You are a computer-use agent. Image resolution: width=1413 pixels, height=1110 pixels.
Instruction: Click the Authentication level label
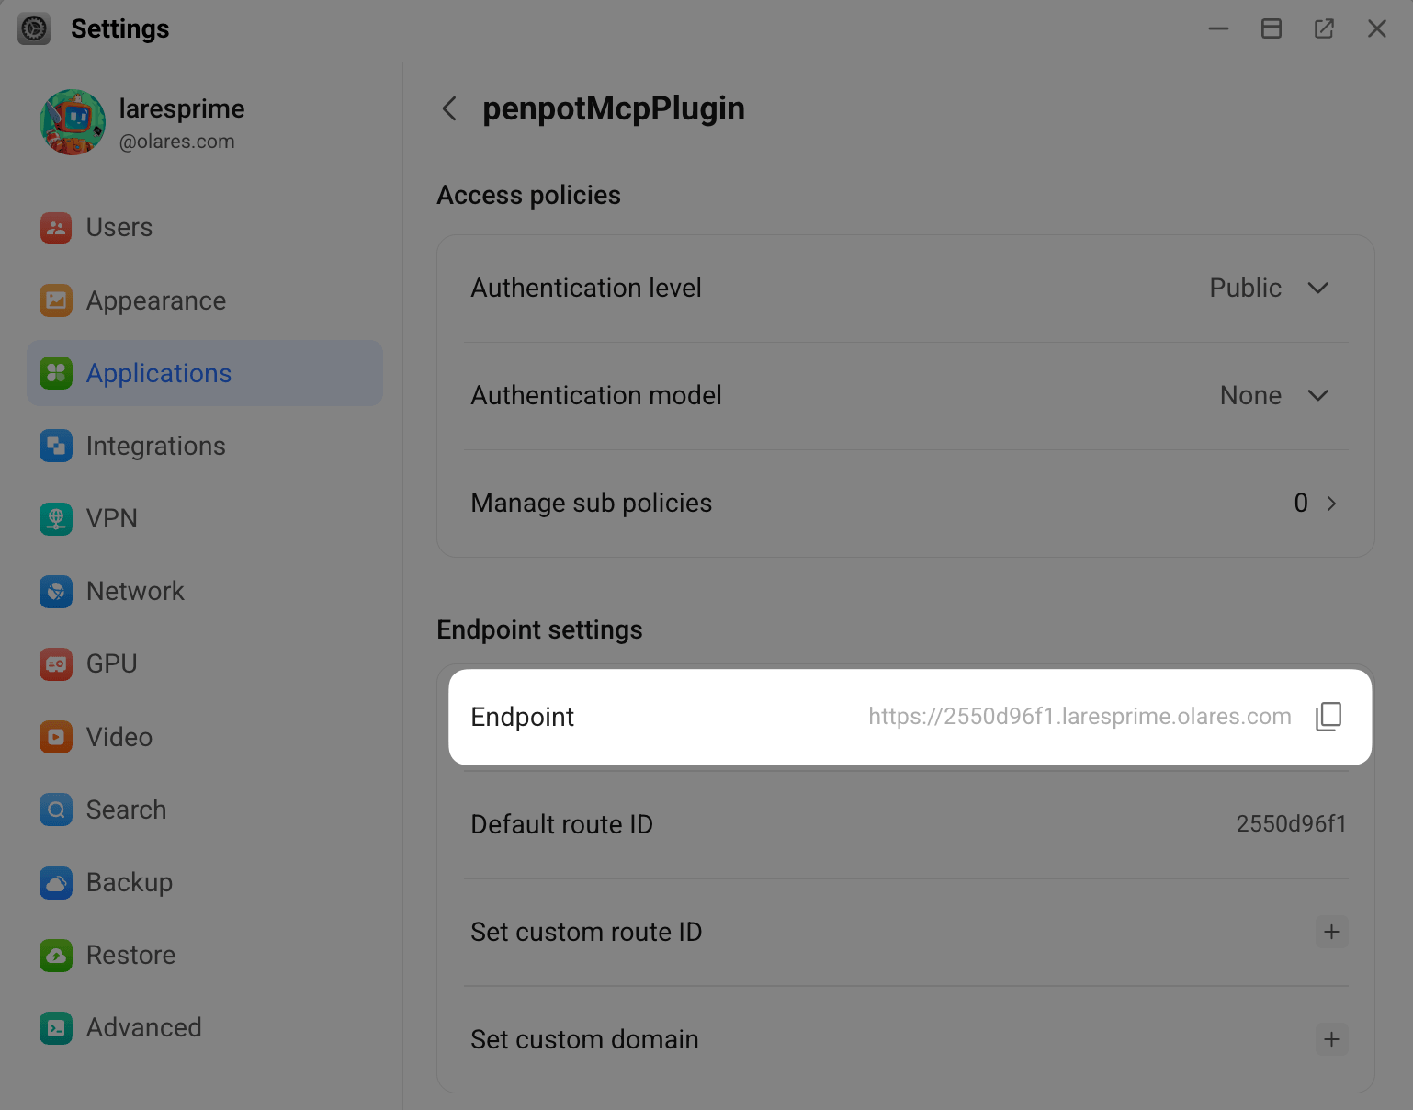pyautogui.click(x=586, y=288)
